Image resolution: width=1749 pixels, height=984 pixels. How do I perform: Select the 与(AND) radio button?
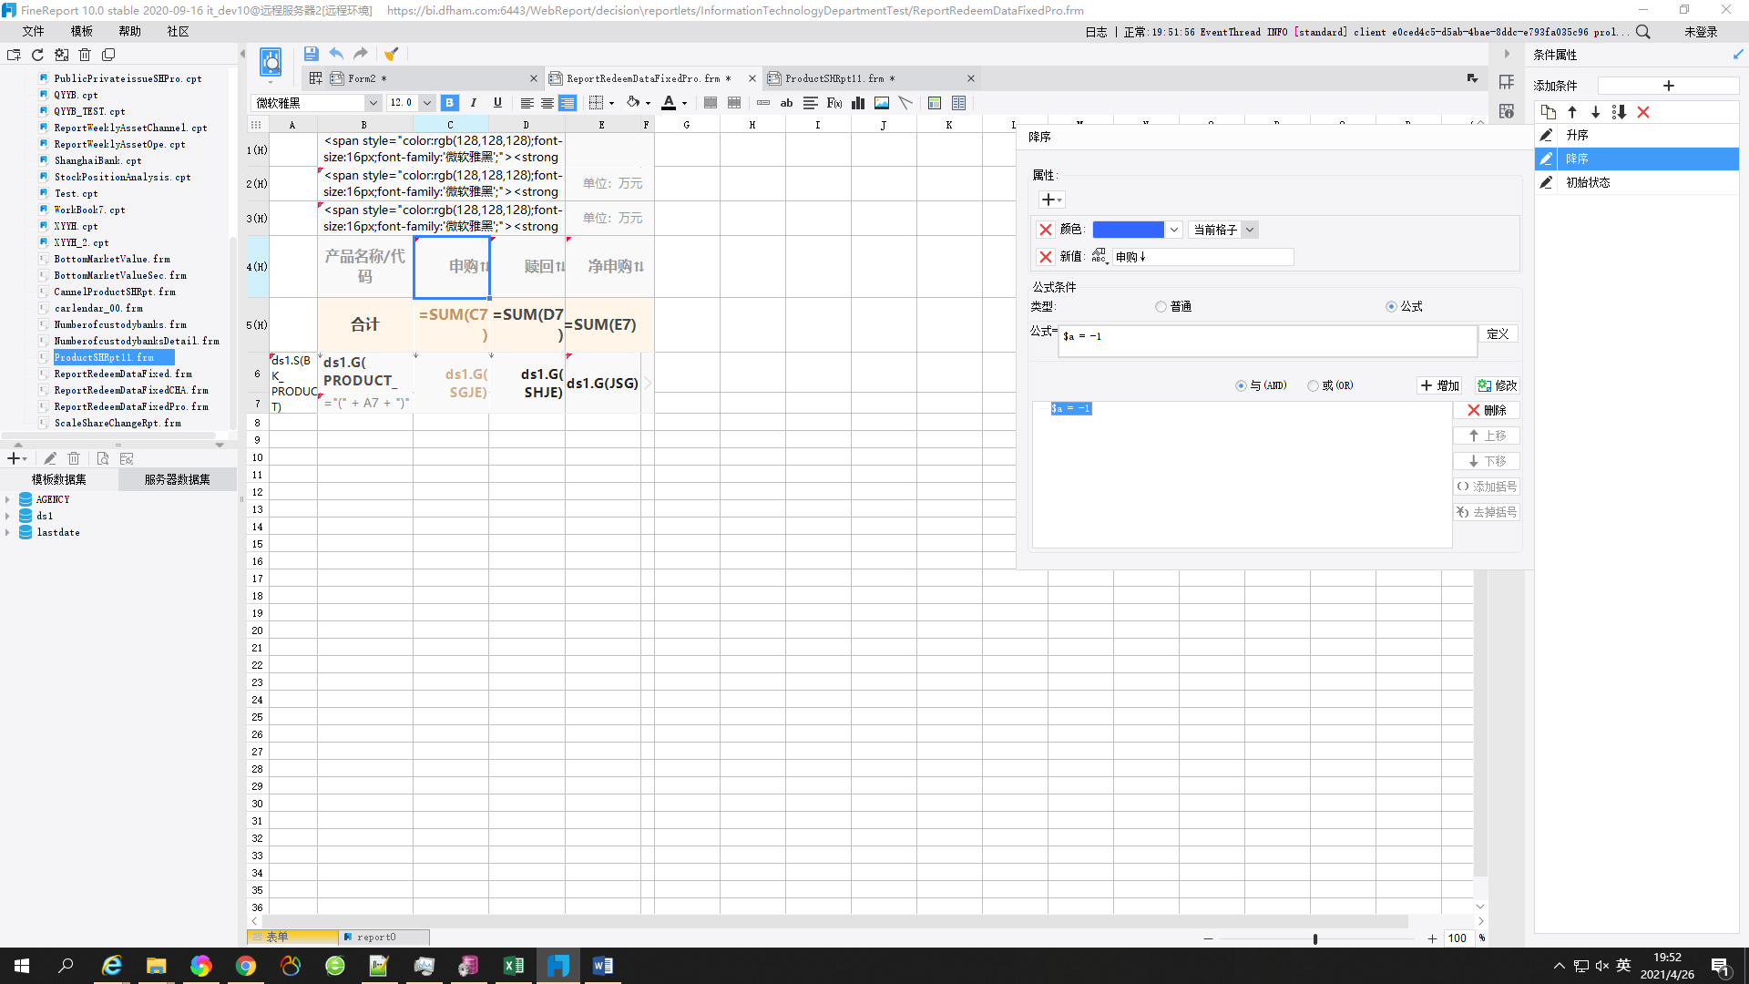tap(1241, 386)
